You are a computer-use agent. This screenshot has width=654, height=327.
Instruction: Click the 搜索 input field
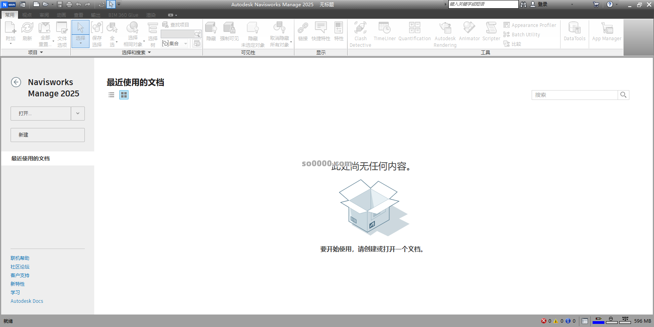tap(574, 95)
